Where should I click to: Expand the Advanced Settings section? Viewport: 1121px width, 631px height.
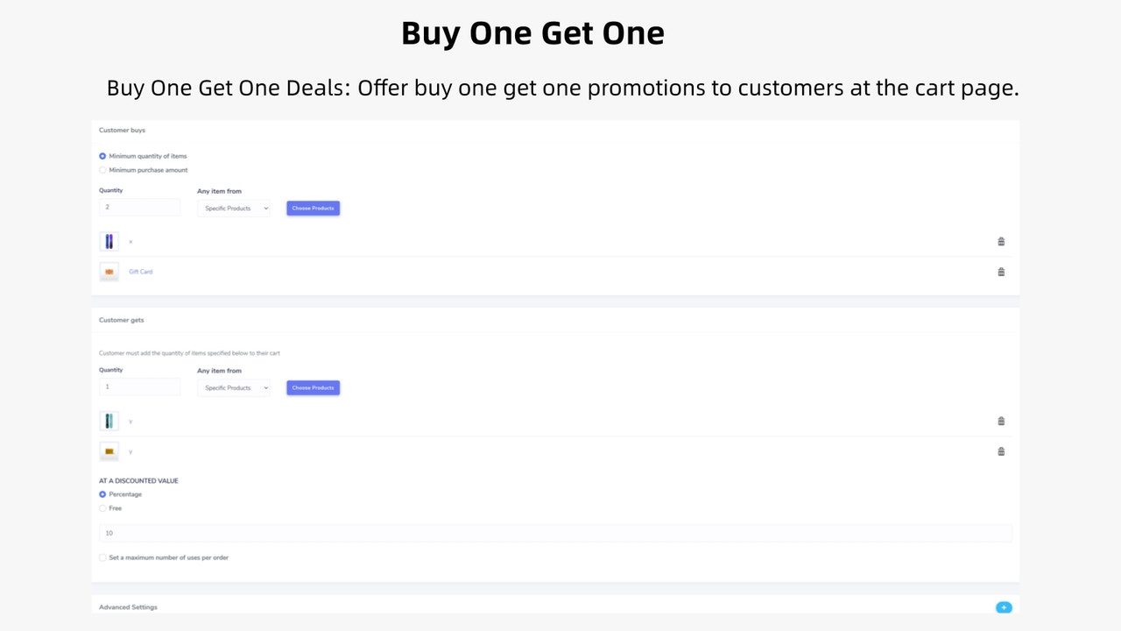128,606
